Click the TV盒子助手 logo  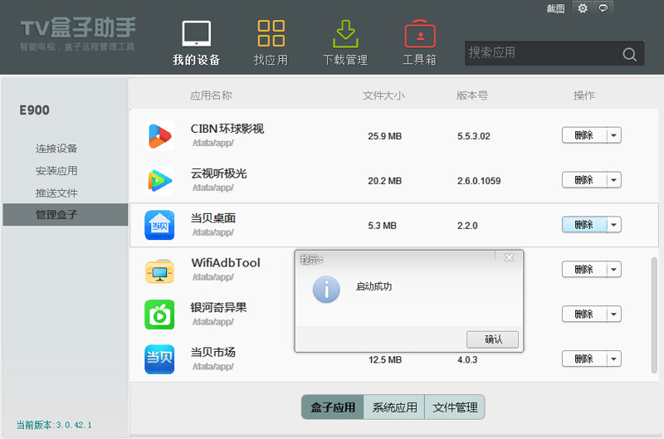[x=77, y=28]
